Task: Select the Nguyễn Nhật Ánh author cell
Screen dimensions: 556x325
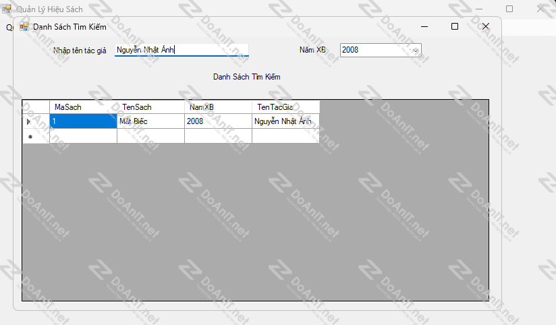Action: (x=285, y=121)
